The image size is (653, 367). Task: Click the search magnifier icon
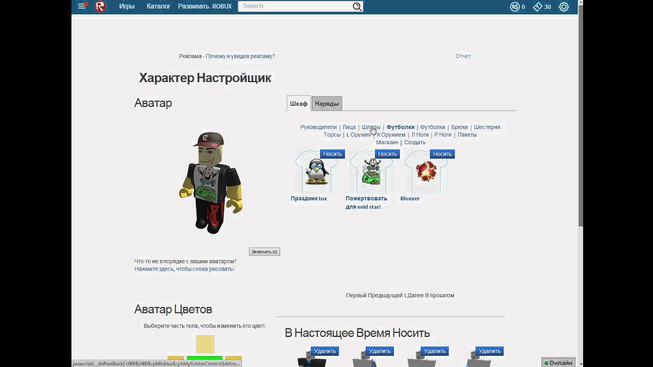pyautogui.click(x=357, y=7)
